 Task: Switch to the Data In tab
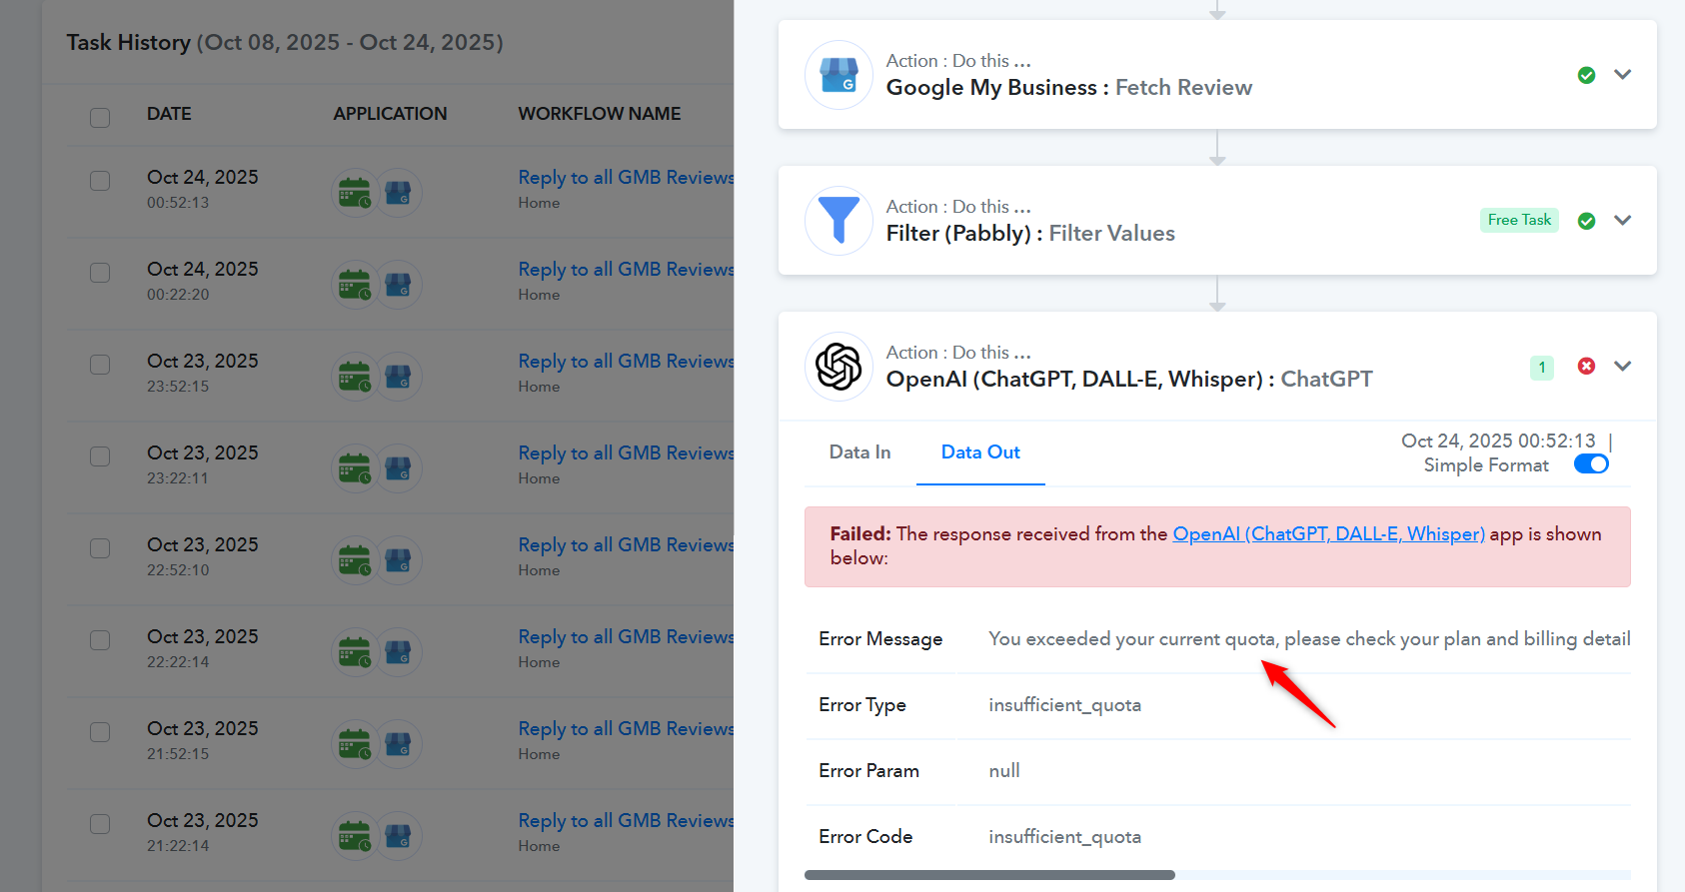coord(859,452)
